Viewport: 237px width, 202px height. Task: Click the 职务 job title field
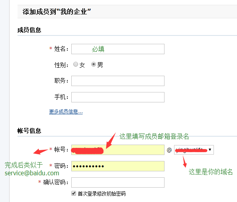118,81
